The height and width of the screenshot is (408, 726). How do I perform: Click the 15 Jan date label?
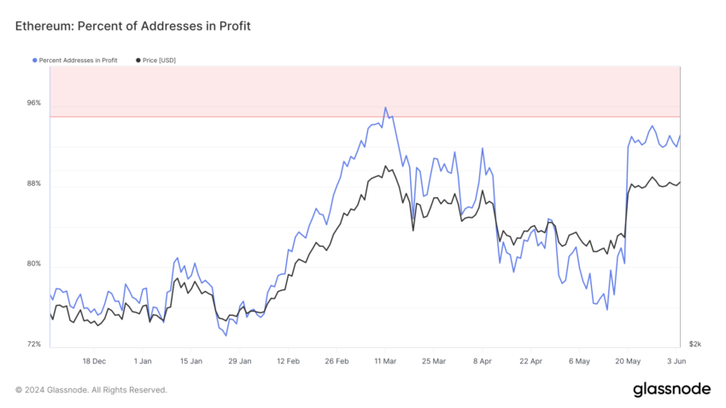[191, 361]
